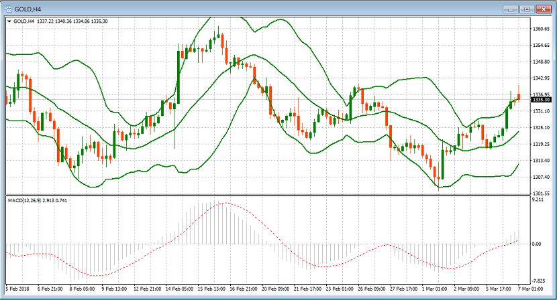Expand the GOLD,H4 chart header arrow
The image size is (557, 300).
pos(9,21)
